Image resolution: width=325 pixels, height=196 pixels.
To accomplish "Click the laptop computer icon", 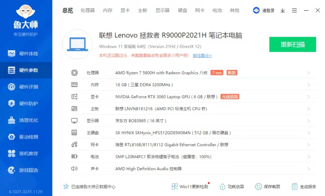I will (77, 44).
